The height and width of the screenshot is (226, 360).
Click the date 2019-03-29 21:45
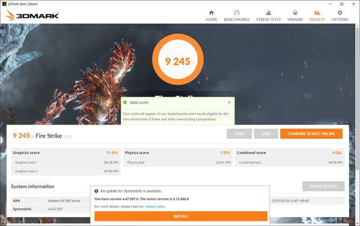tap(290, 201)
